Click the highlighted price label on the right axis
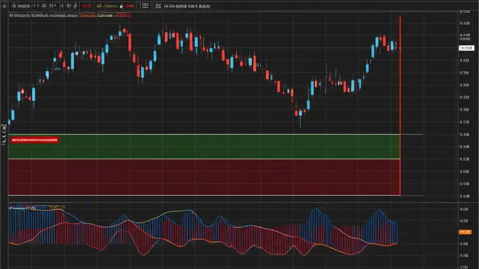 tap(466, 48)
